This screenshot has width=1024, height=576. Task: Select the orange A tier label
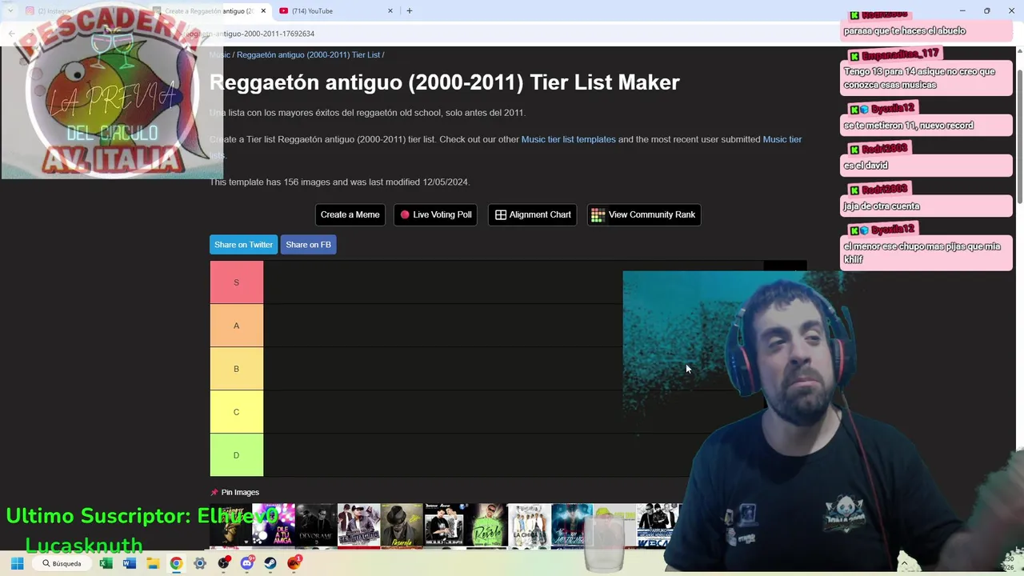[x=236, y=326]
